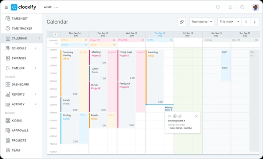
Task: Open Tuesday's Meeting ProjectX entry
Action: point(98,58)
